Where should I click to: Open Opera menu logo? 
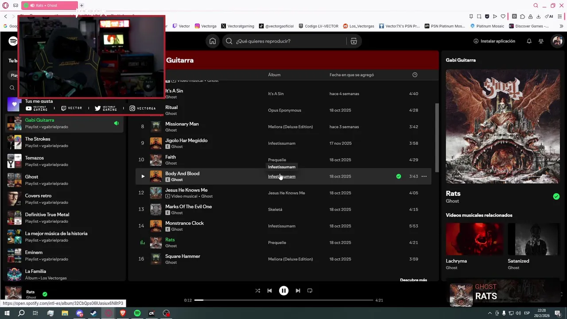pos(5,5)
